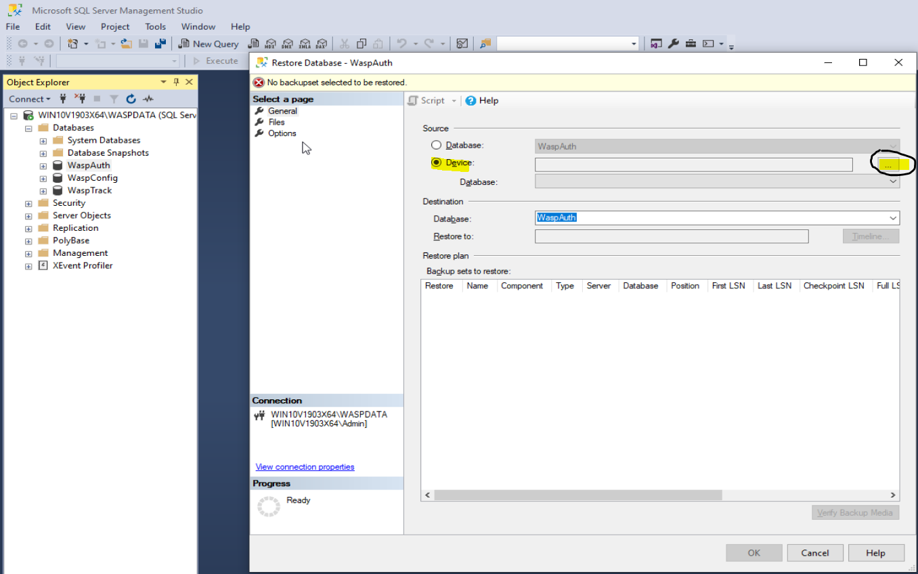Click the New Project toolbar icon
Image resolution: width=918 pixels, height=574 pixels.
point(73,44)
